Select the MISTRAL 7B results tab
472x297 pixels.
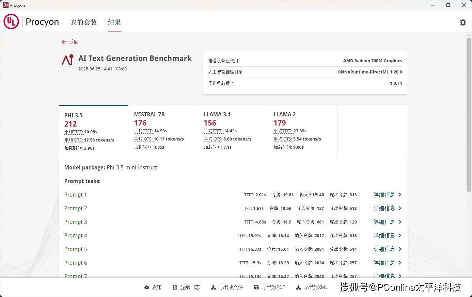[163, 131]
